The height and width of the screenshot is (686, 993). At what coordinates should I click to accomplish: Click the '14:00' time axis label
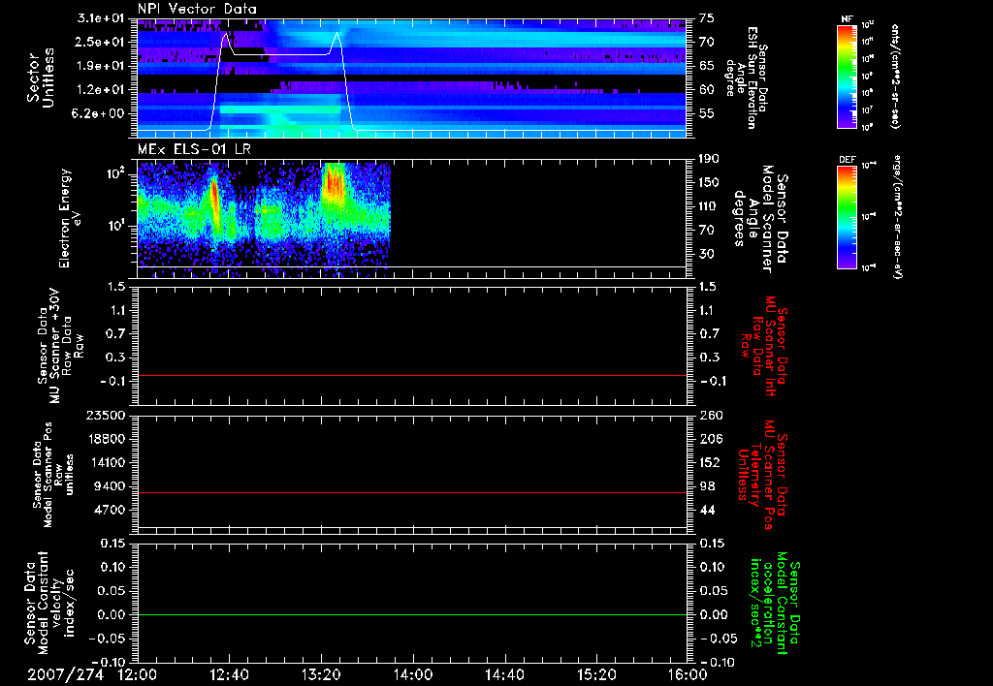pyautogui.click(x=413, y=674)
